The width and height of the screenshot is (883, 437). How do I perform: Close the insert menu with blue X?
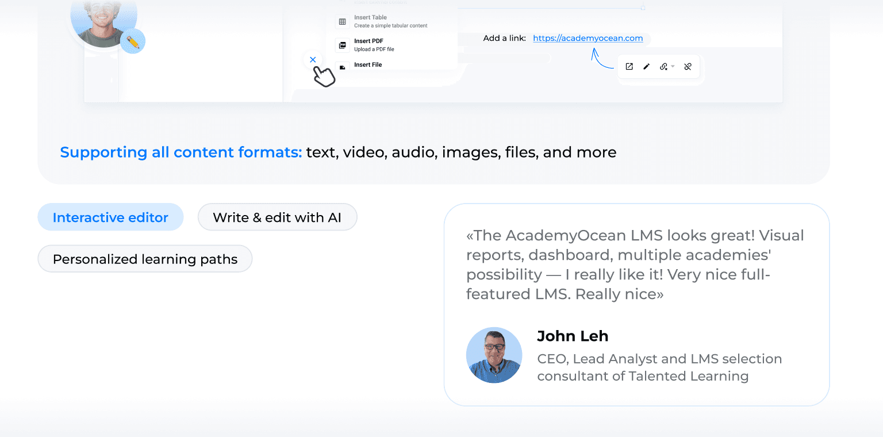pos(313,59)
